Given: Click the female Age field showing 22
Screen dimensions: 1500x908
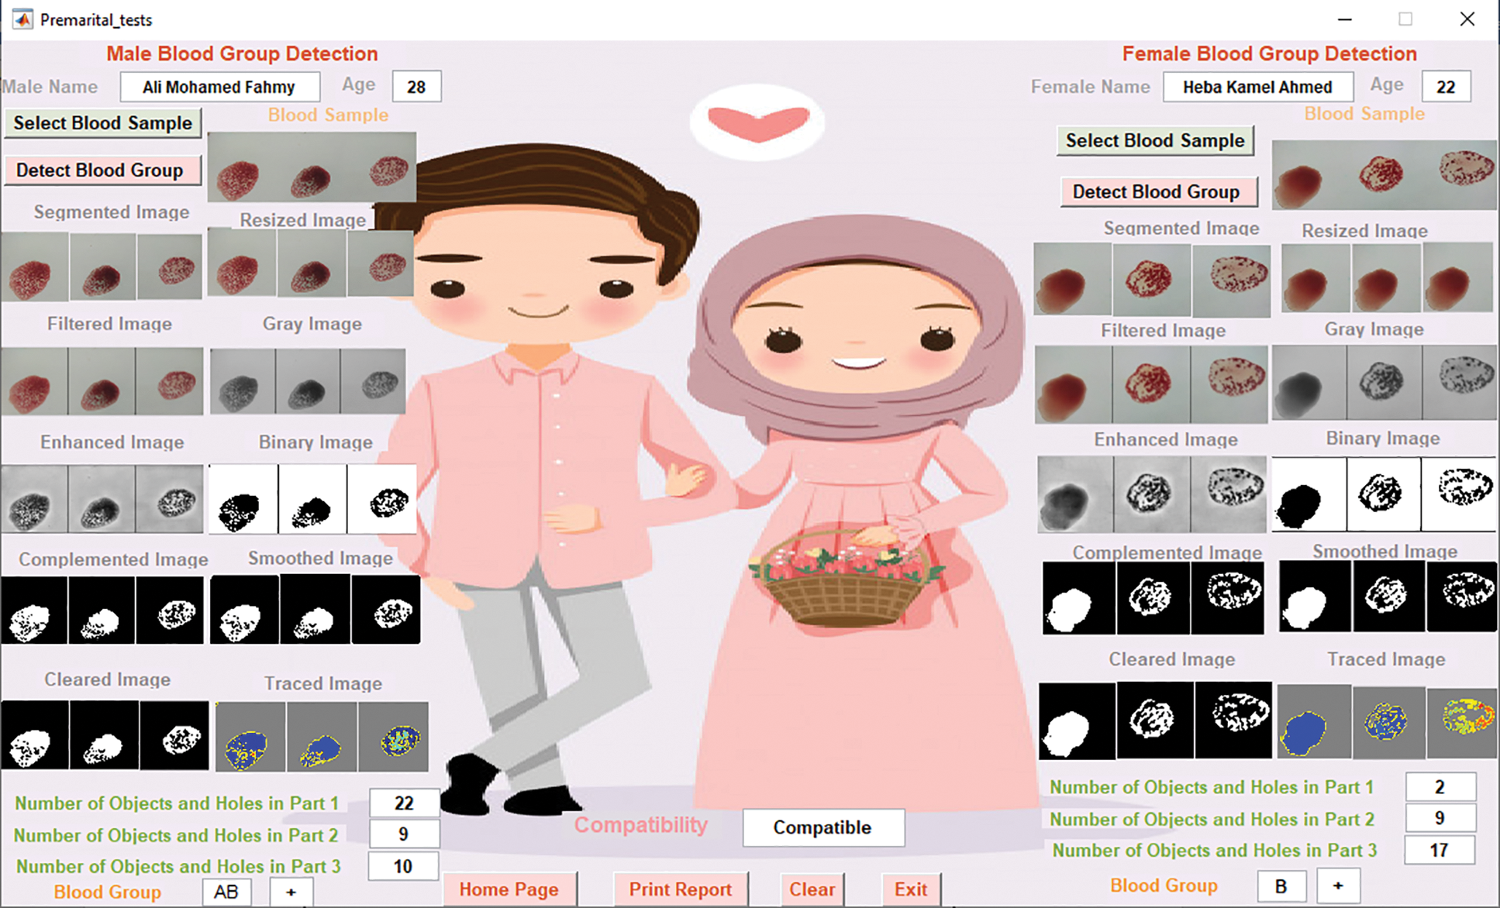Looking at the screenshot, I should [x=1445, y=87].
